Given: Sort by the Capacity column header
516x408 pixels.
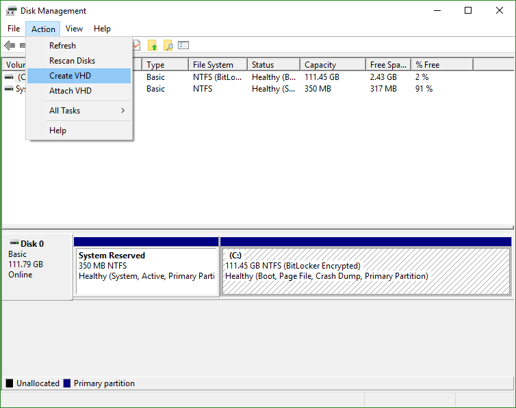Looking at the screenshot, I should click(332, 65).
